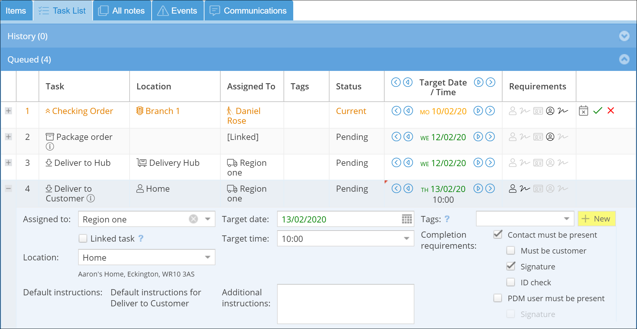Switch to the All notes tab
Viewport: 637px width, 329px height.
point(122,11)
